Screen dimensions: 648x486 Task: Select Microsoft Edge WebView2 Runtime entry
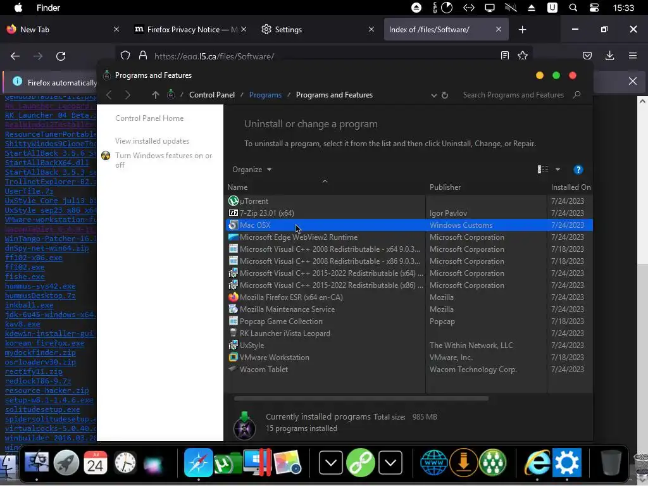(409, 237)
